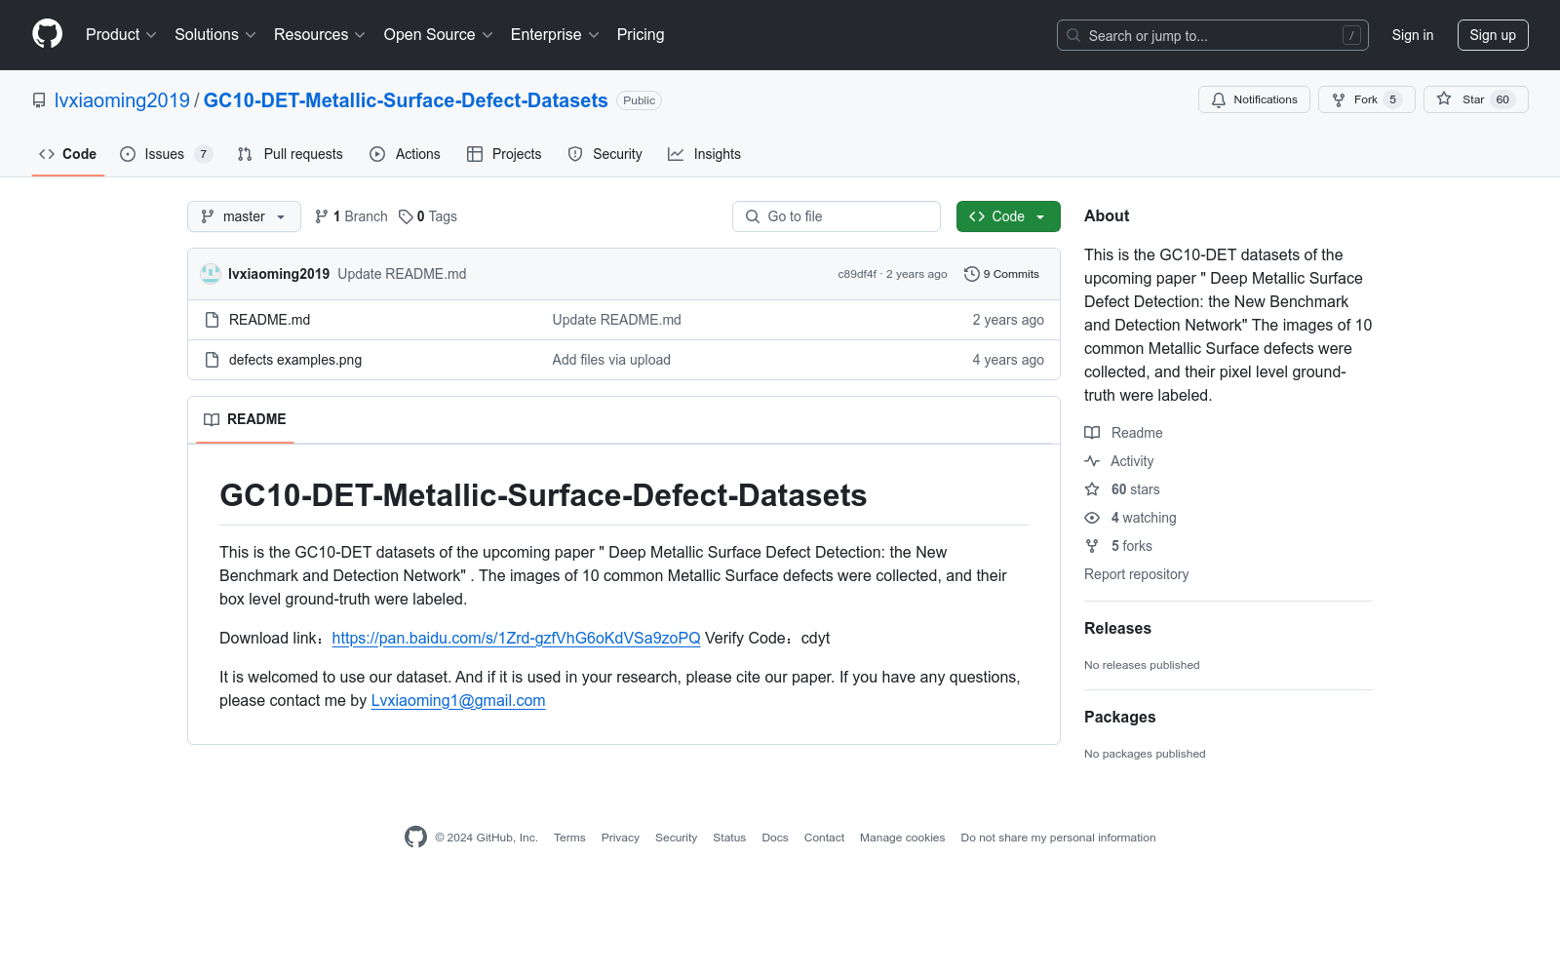Screen dimensions: 1560x975
Task: Open the README.md file
Action: click(x=269, y=320)
